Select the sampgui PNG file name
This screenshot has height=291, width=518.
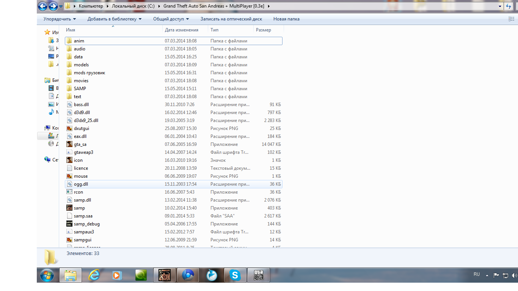point(83,240)
